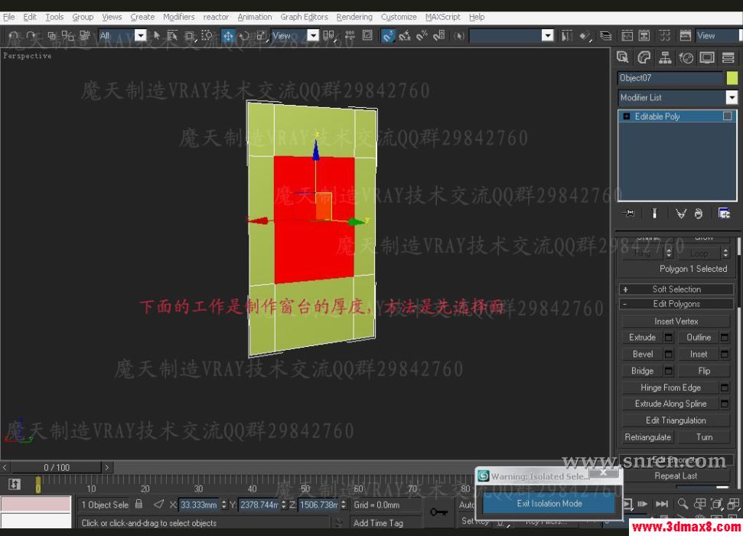Activate the Select Object arrow tool

pos(156,35)
